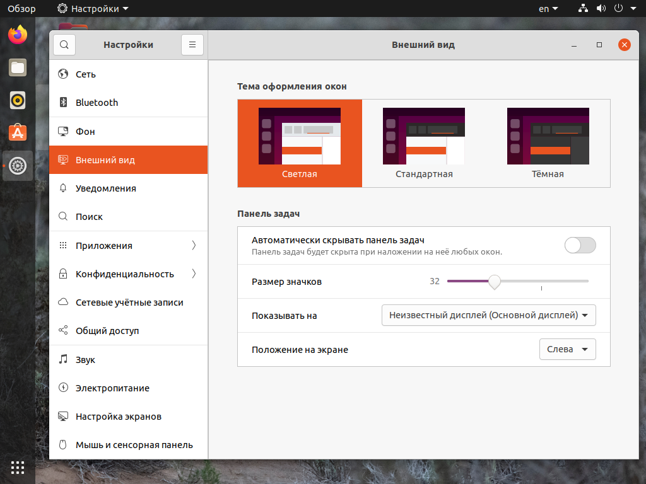The image size is (646, 484).
Task: Select the Стандартная window theme
Action: pyautogui.click(x=424, y=143)
